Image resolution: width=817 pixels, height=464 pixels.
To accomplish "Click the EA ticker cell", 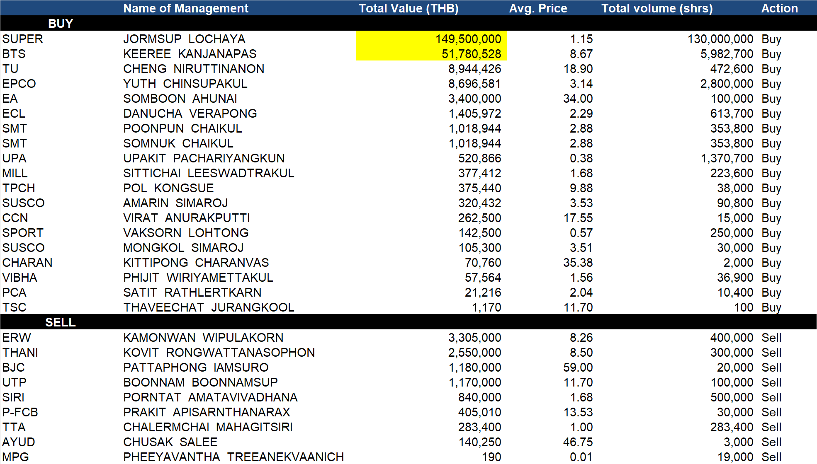I will click(10, 99).
